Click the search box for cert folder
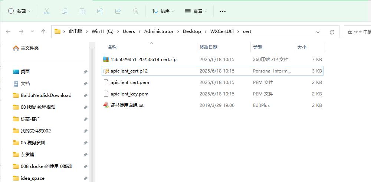 pos(358,31)
